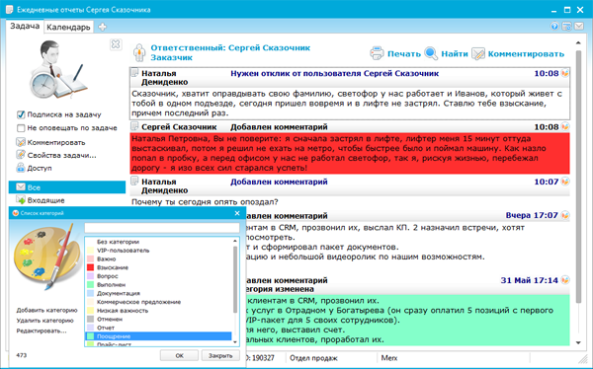This screenshot has width=593, height=369.
Task: Select the gray Отменен category
Action: pos(159,319)
